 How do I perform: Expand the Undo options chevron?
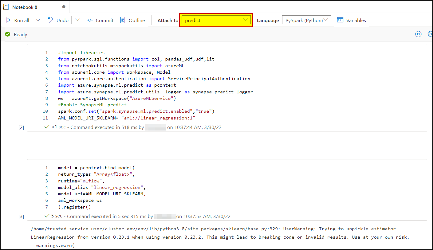click(77, 20)
